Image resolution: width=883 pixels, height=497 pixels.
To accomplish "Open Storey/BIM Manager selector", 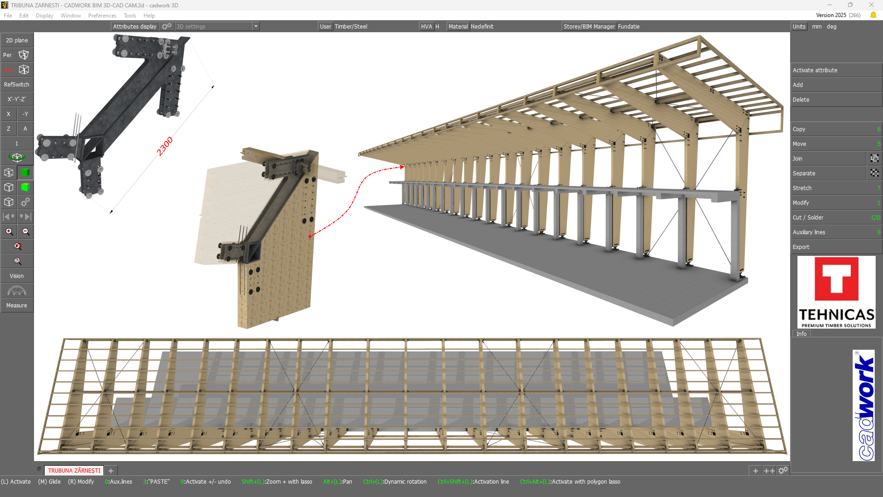I will click(x=589, y=26).
